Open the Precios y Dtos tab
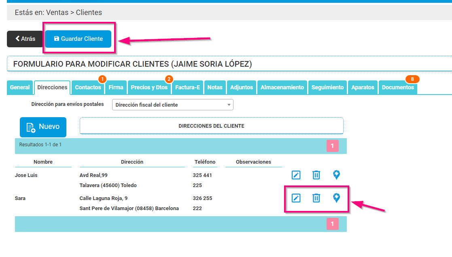Viewport: 452px width, 257px height. pyautogui.click(x=149, y=87)
